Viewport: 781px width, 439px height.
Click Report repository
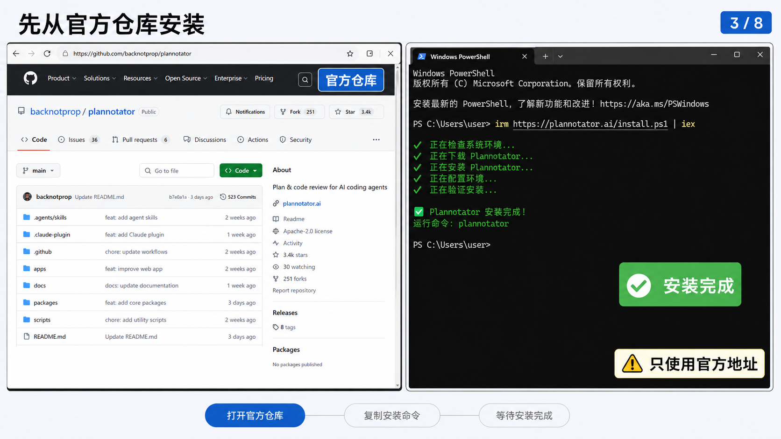click(x=294, y=290)
